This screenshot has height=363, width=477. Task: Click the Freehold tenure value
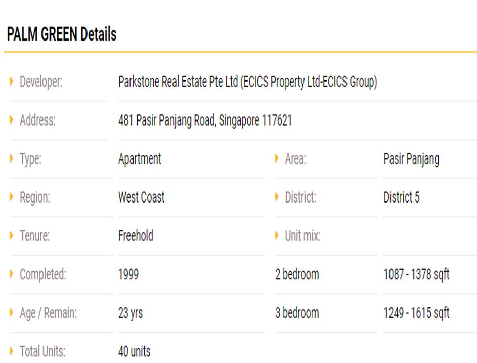pyautogui.click(x=136, y=236)
